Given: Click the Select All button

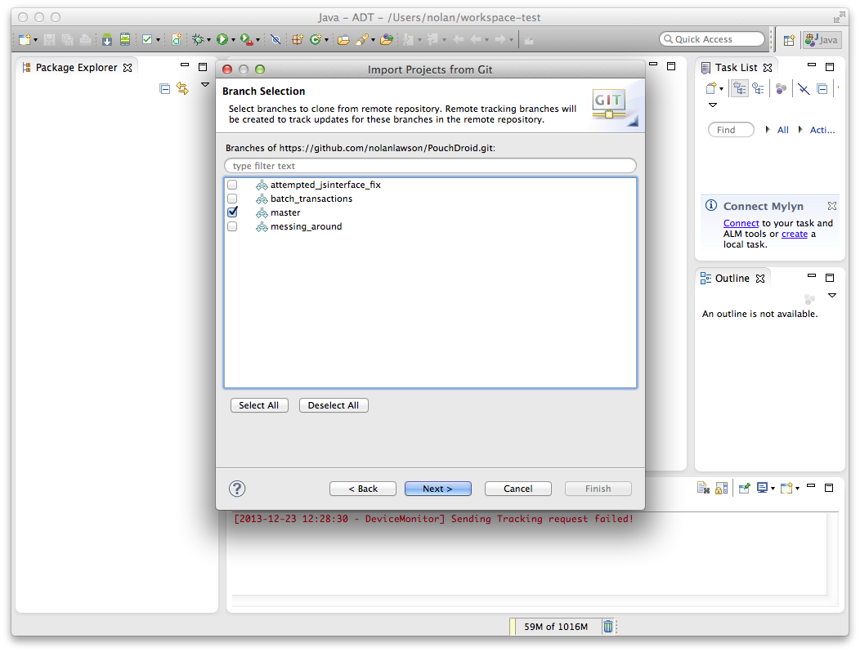Looking at the screenshot, I should click(259, 405).
